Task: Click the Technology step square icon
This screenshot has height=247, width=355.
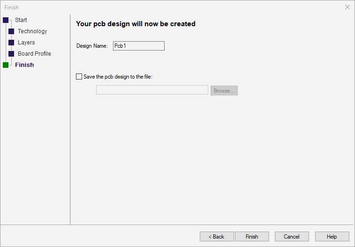Action: click(x=11, y=31)
